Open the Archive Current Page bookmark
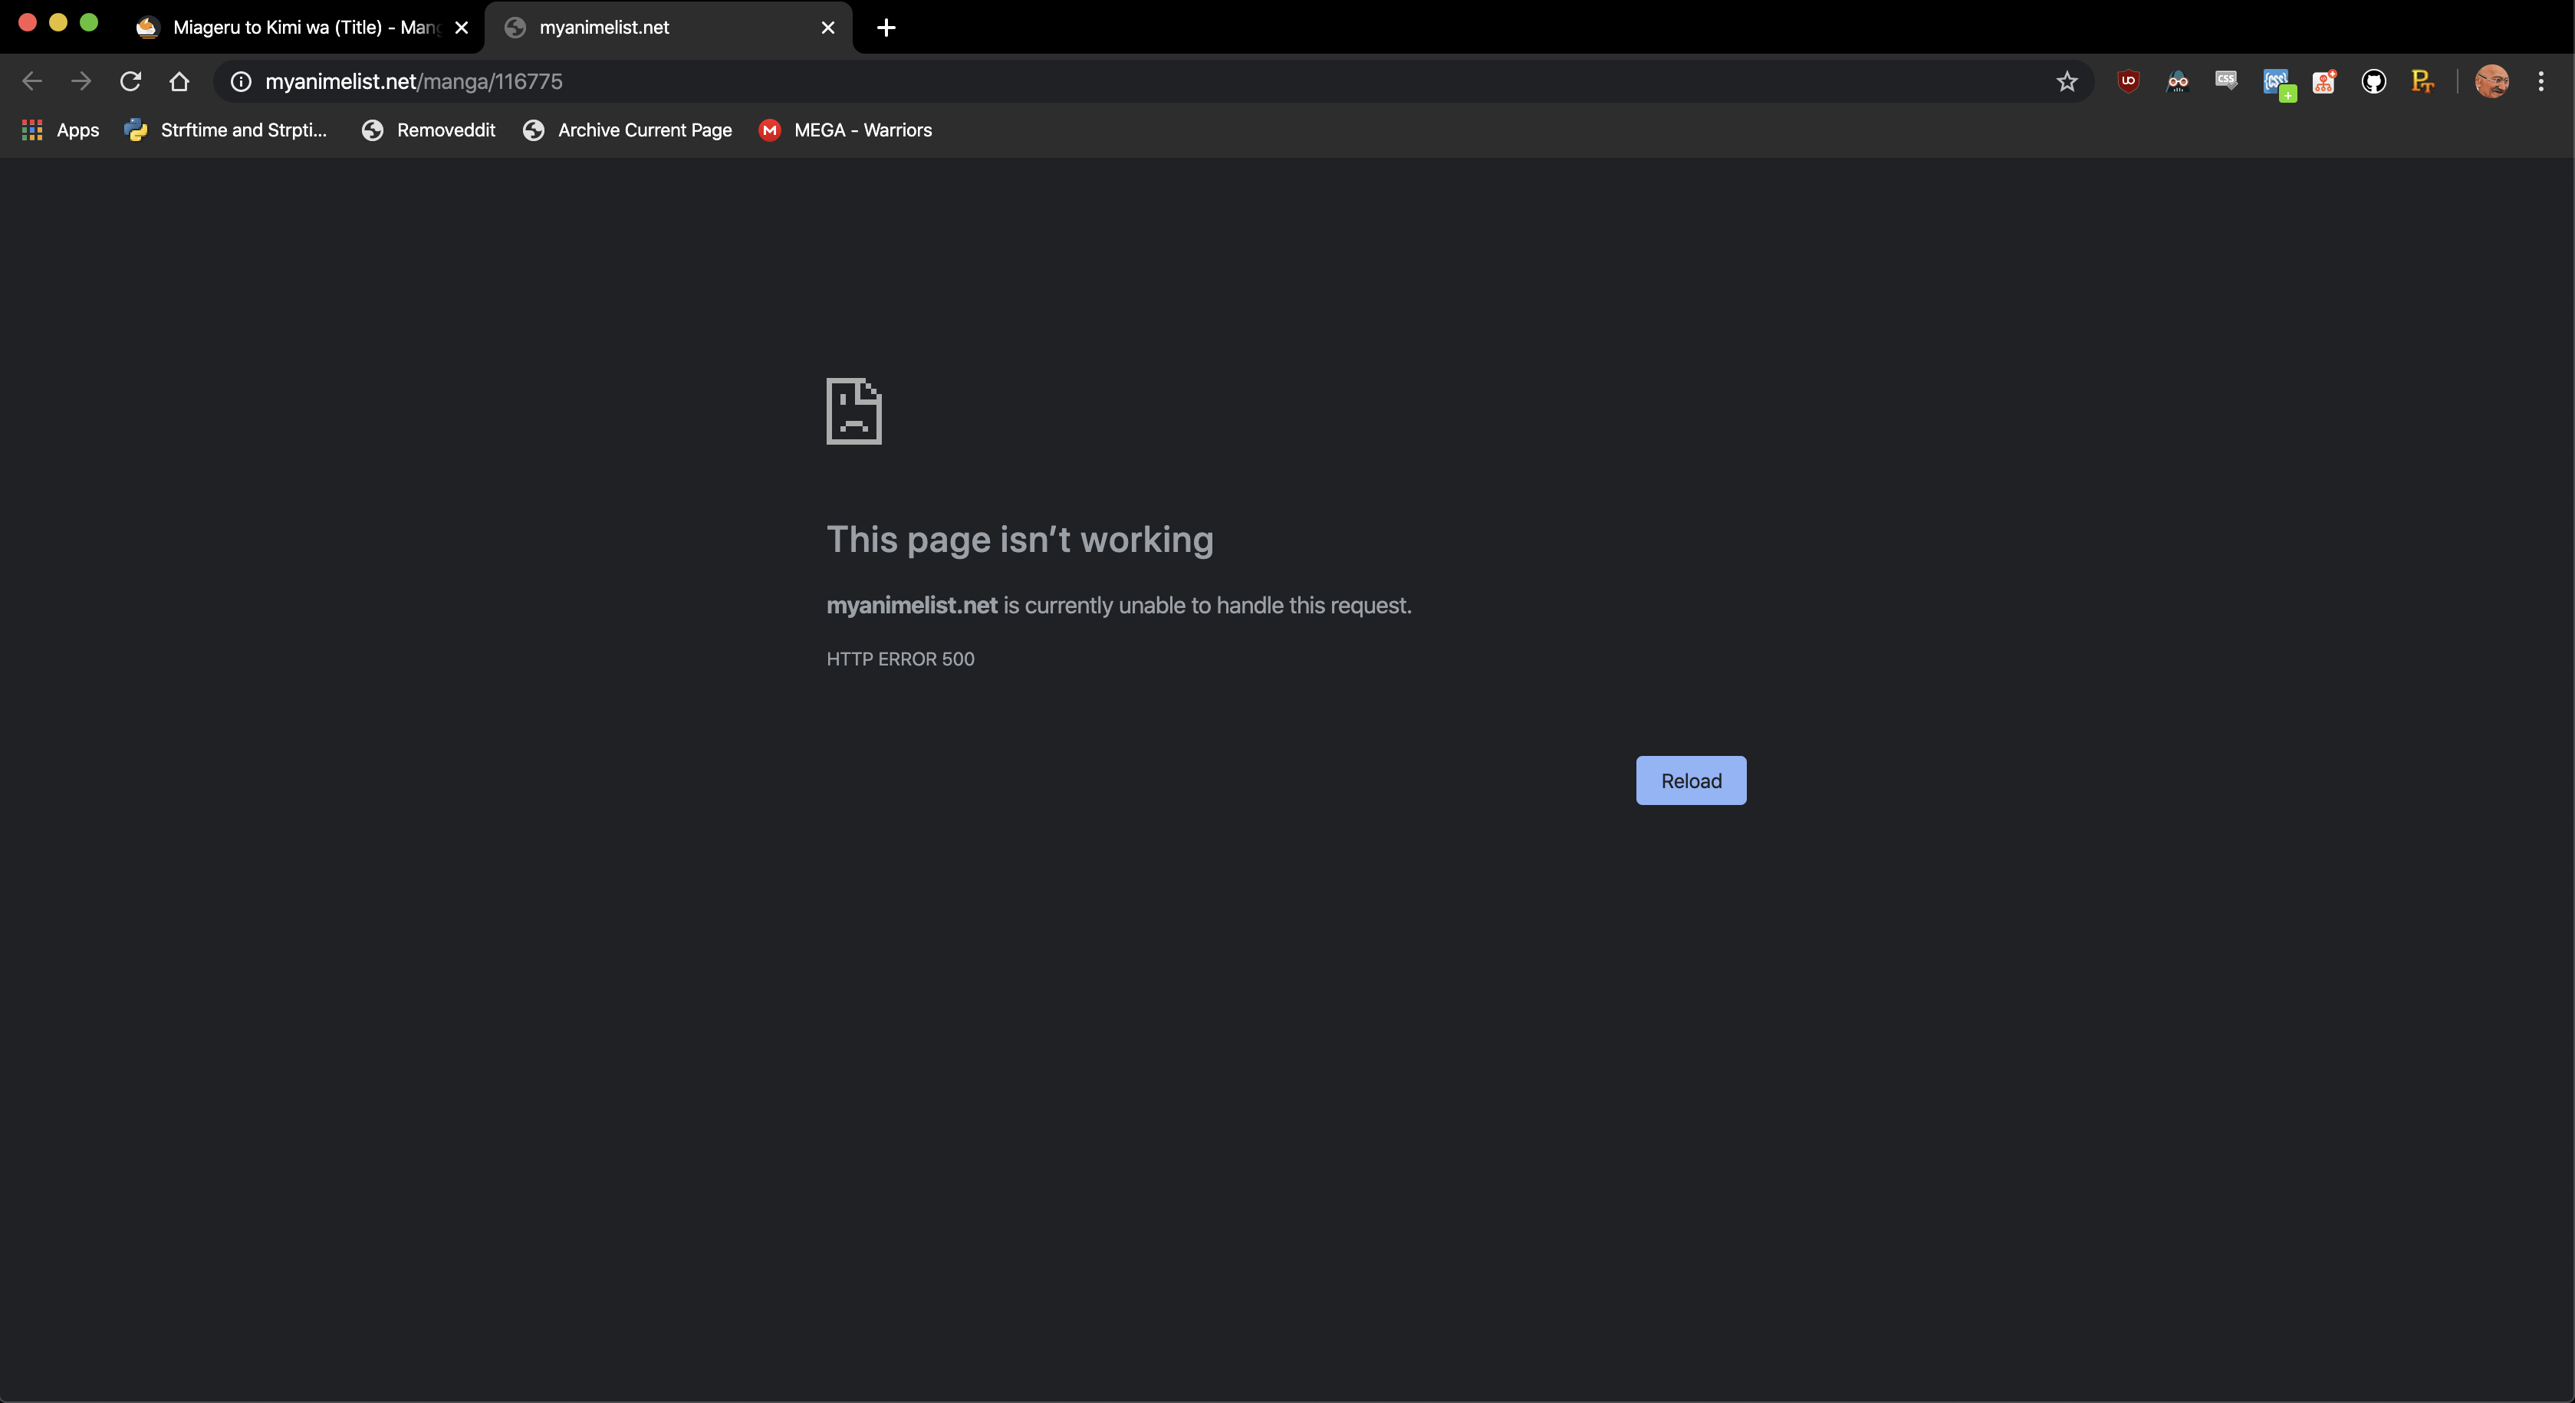 (x=628, y=130)
